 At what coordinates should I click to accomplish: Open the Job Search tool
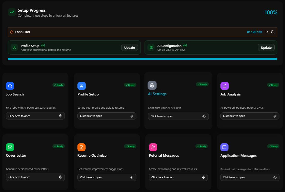(35, 116)
